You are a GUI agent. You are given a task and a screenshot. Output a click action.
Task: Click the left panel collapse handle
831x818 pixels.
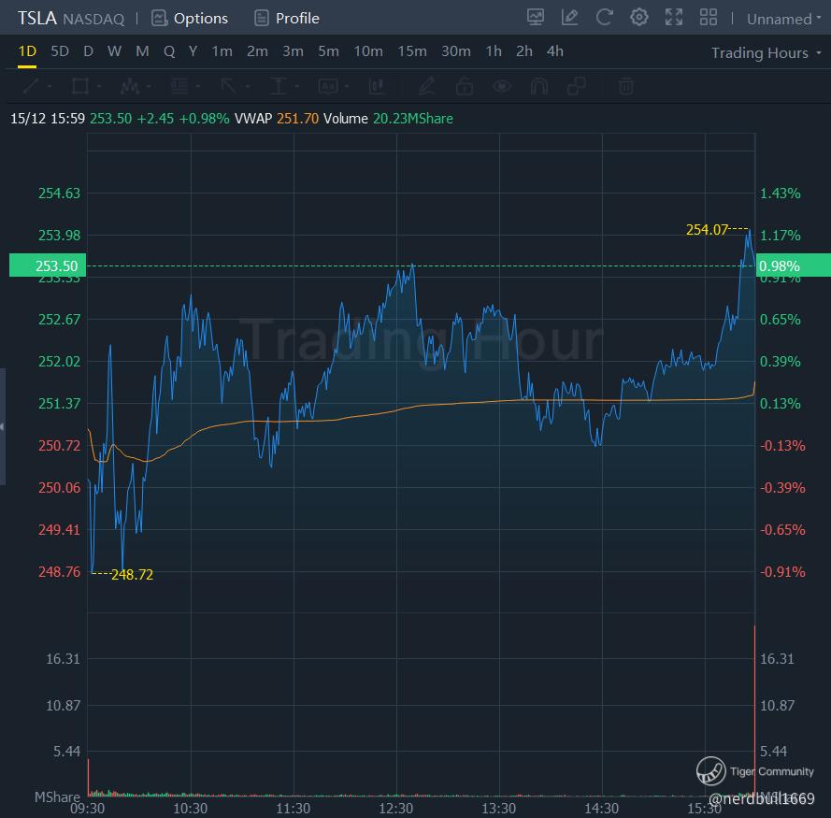pyautogui.click(x=3, y=426)
